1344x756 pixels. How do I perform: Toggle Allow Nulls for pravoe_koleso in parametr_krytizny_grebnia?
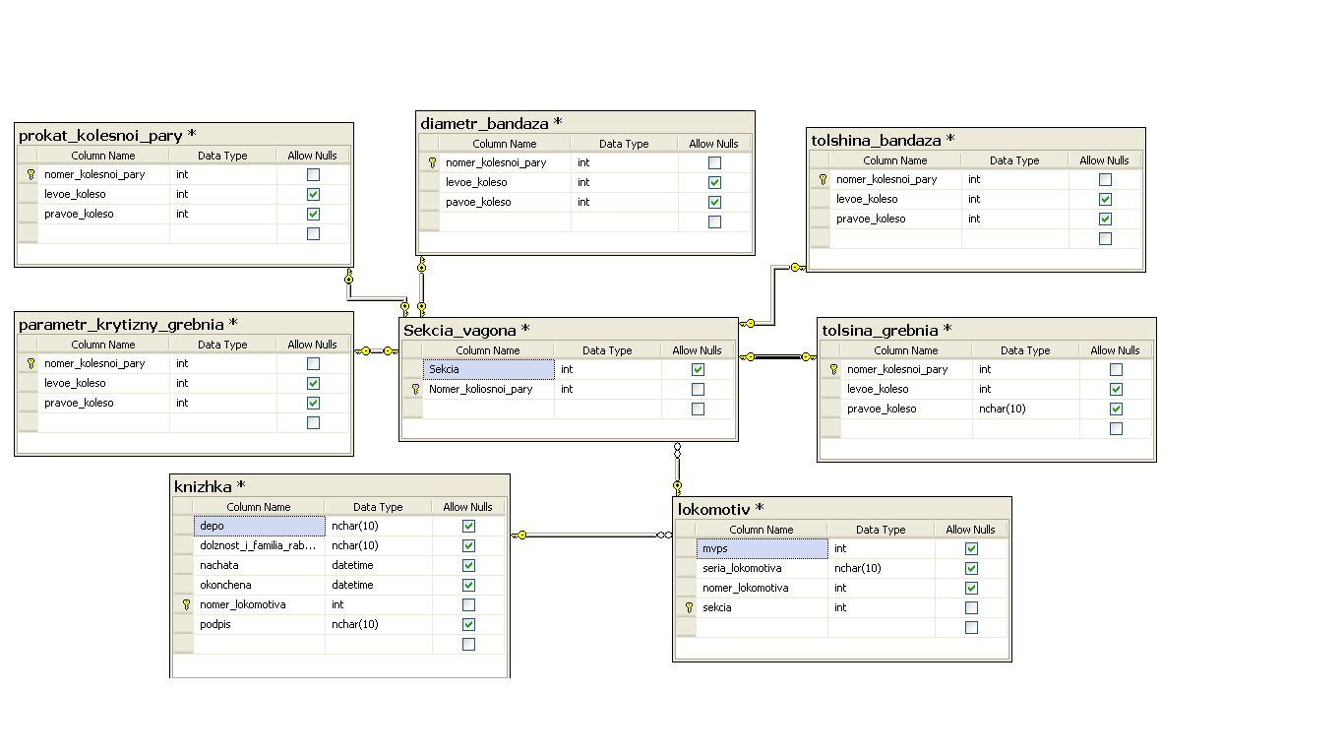pyautogui.click(x=313, y=403)
